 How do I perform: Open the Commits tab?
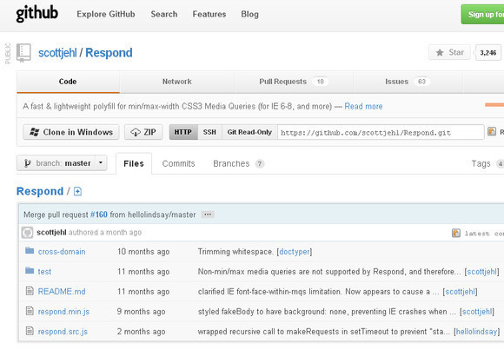coord(179,163)
